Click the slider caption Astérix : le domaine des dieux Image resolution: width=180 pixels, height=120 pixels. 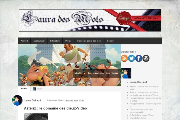pyautogui.click(x=97, y=73)
